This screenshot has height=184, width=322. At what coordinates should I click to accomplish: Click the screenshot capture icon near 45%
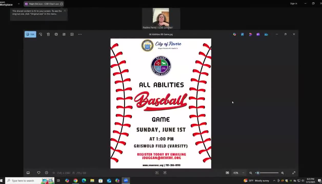point(227,173)
